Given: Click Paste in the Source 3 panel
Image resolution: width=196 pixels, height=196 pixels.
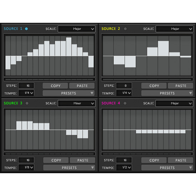Looking at the screenshot, I should coord(83,160).
